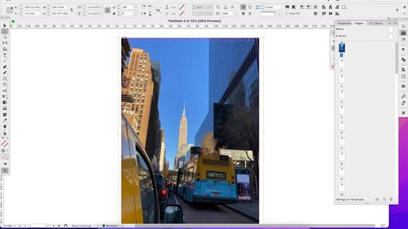Select the page 1 thumbnail with photo
The height and width of the screenshot is (229, 408).
click(342, 48)
